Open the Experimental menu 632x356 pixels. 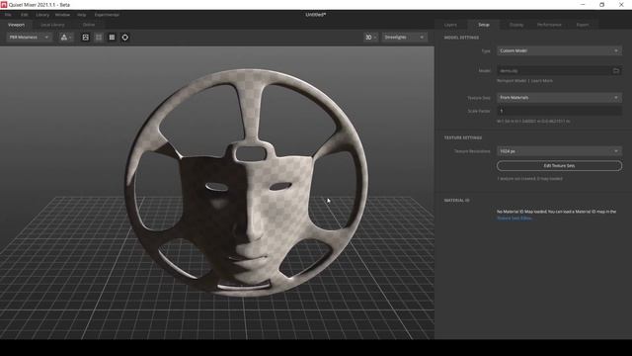(107, 15)
